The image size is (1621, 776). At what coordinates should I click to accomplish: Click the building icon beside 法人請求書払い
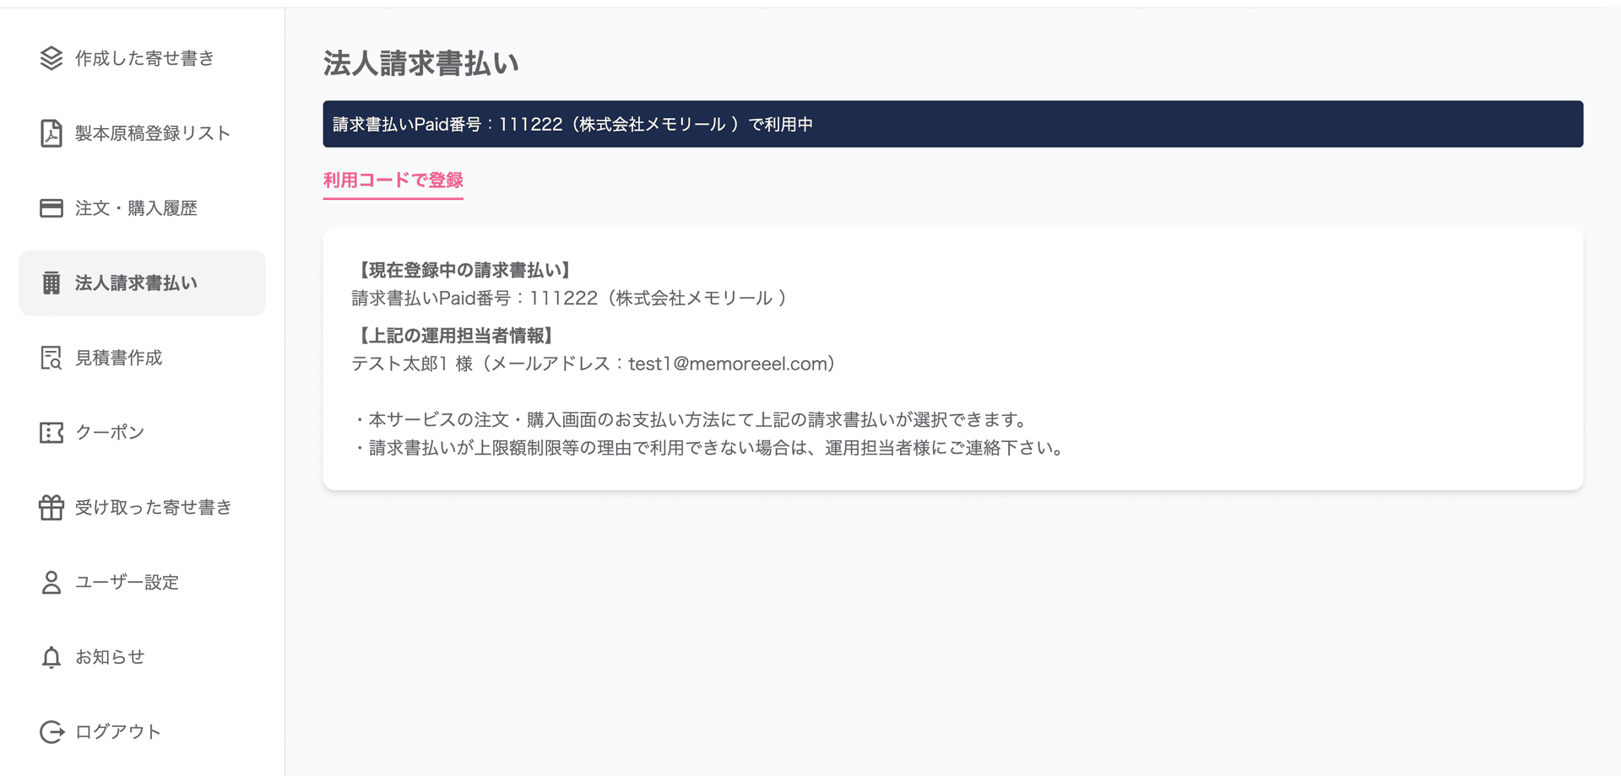pyautogui.click(x=52, y=283)
